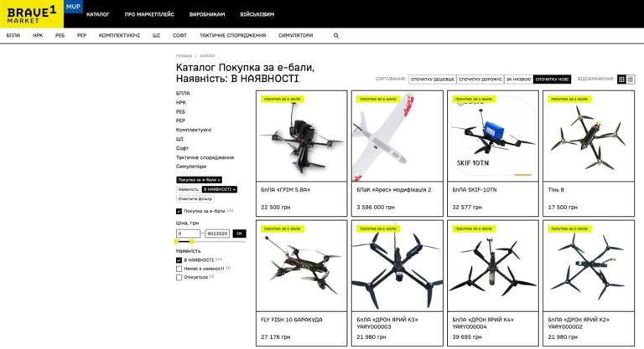This screenshot has height=349, width=644.
Task: Go to home breadcrumb link
Action: point(184,56)
